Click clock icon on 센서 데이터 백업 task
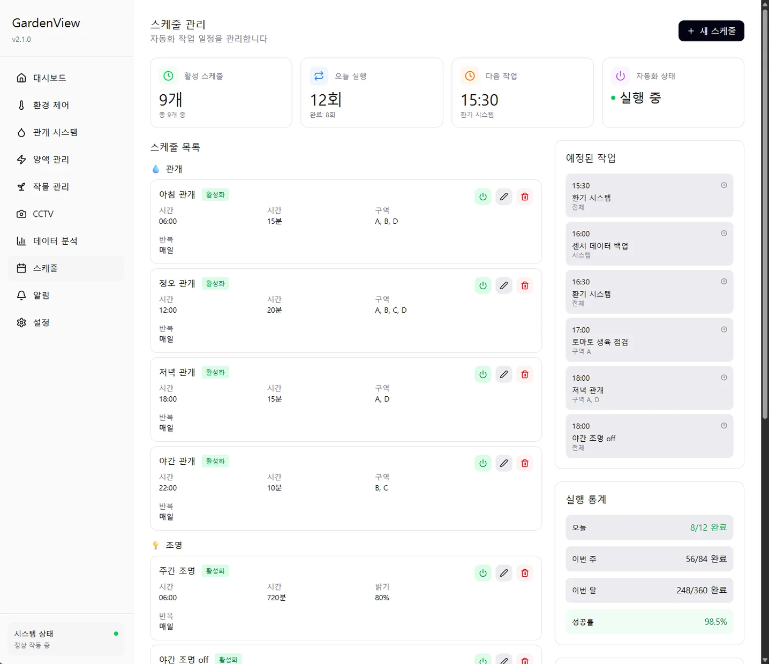This screenshot has width=769, height=664. (x=724, y=233)
